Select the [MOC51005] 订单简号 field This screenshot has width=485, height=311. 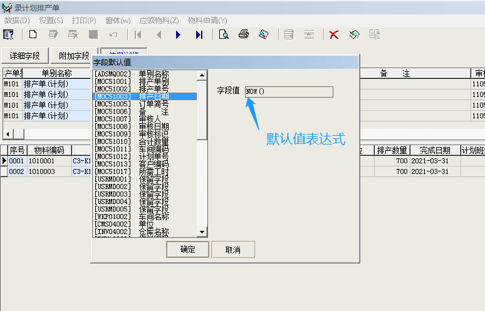(x=145, y=104)
